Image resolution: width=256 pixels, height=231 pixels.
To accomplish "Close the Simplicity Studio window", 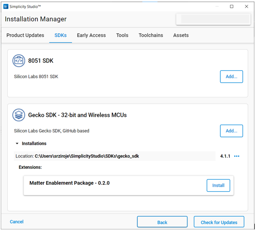I will [x=247, y=6].
